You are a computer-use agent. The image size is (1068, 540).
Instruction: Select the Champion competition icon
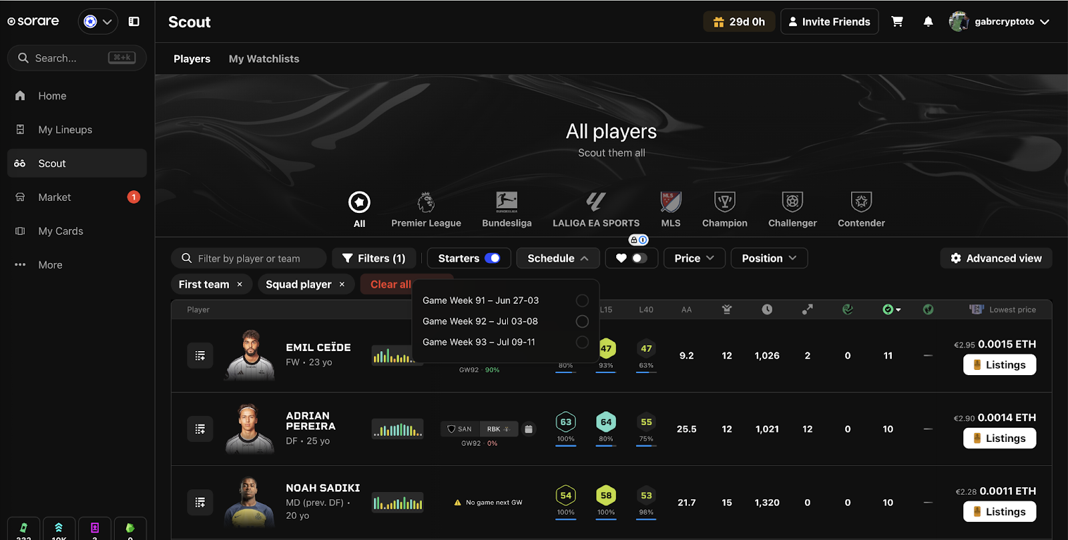pos(725,202)
